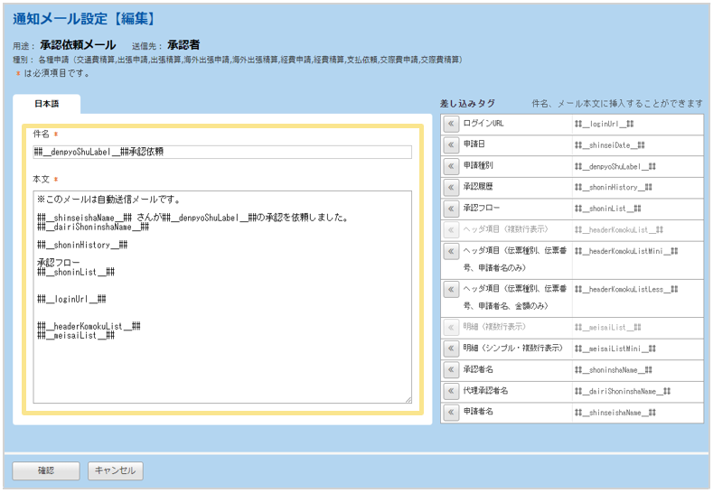
Task: Insert the 承認フロー merge tag
Action: click(x=451, y=209)
